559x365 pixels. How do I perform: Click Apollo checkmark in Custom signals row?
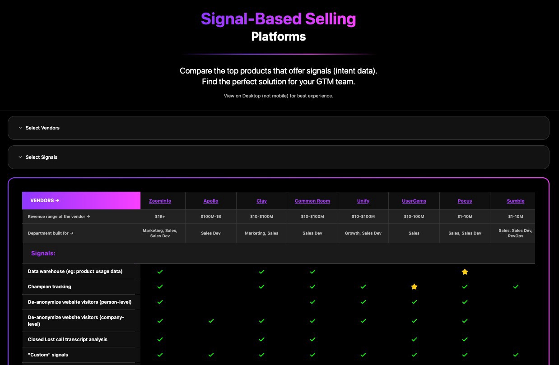pos(211,355)
